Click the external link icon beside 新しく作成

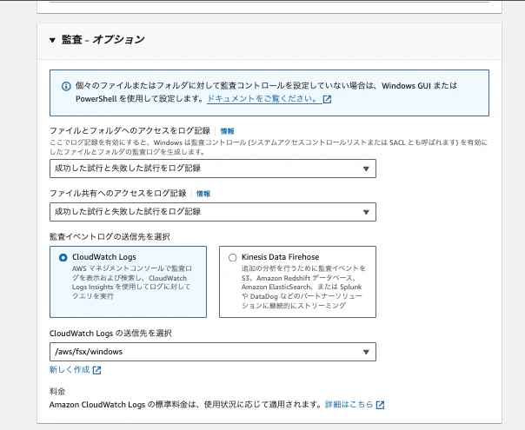(96, 370)
